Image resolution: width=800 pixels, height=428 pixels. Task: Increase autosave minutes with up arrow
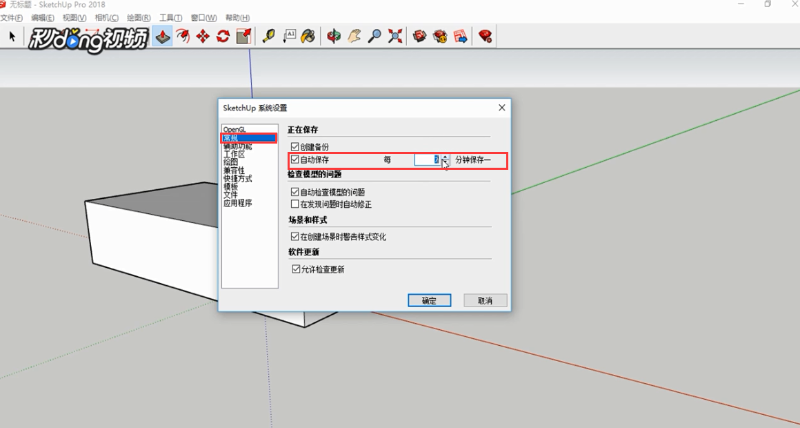pos(446,157)
